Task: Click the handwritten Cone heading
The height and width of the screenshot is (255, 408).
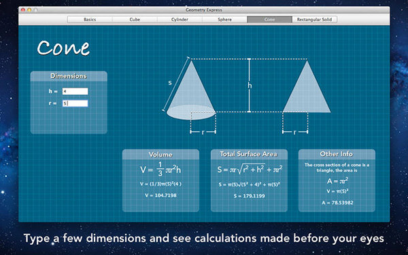Action: pos(63,48)
